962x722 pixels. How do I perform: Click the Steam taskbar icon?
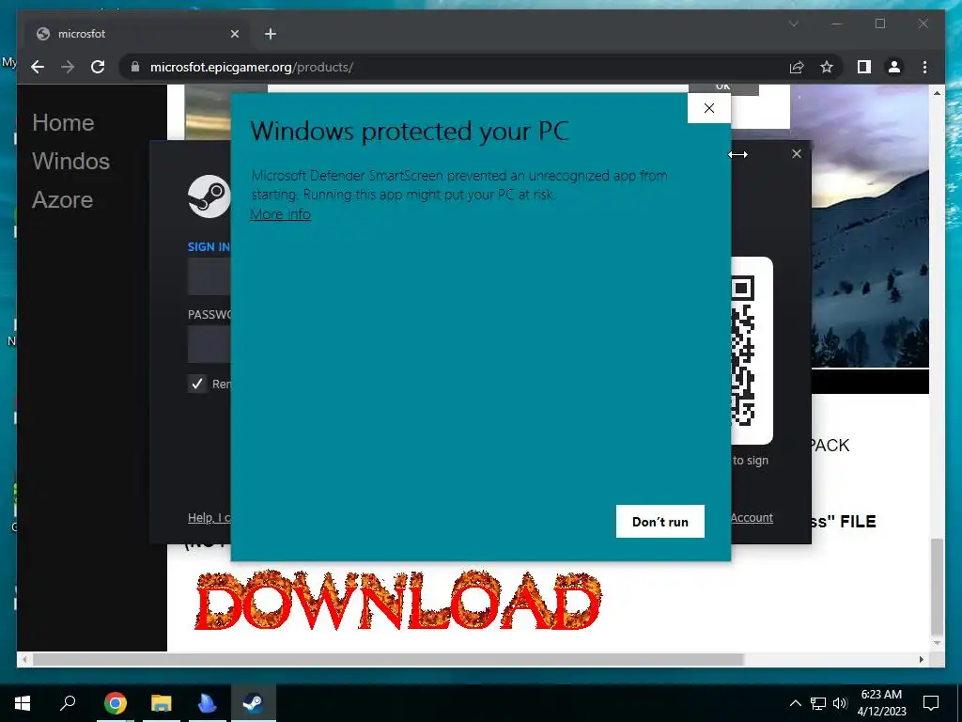click(253, 703)
